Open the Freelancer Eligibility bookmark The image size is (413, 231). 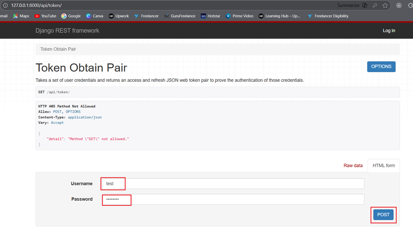tap(328, 16)
